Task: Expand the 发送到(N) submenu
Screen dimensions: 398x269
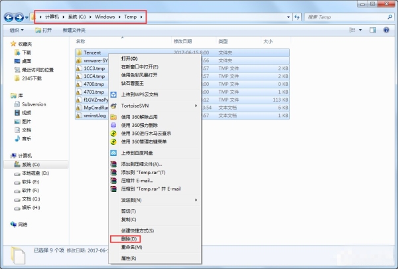Action: click(155, 200)
